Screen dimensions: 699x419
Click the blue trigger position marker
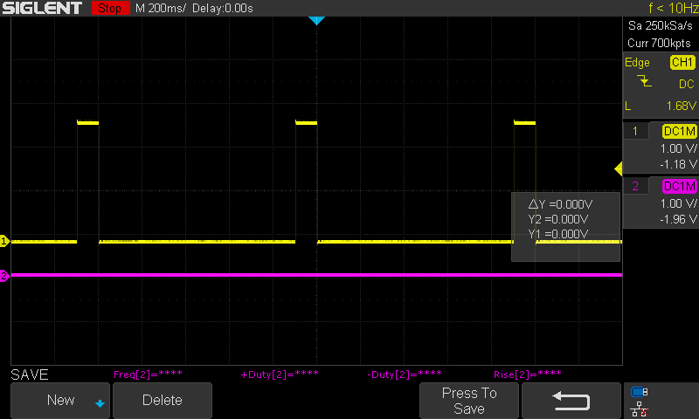[316, 20]
